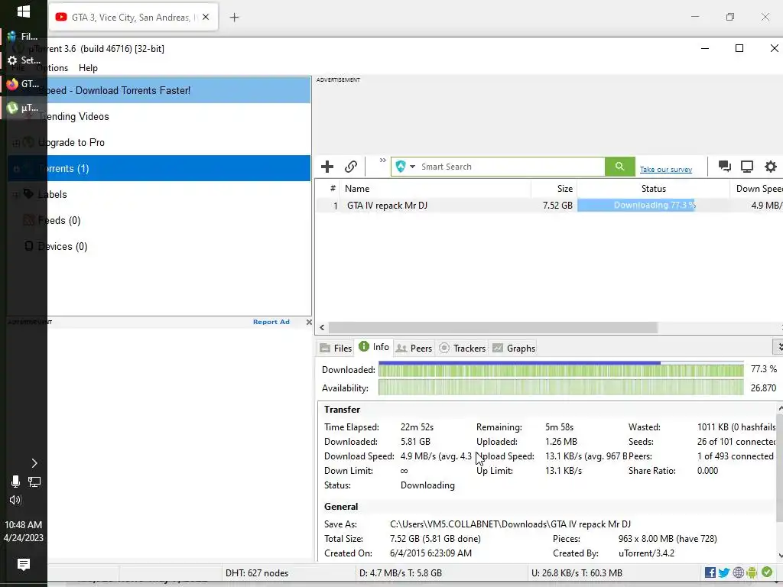
Task: Sort torrents by Size column header
Action: click(x=554, y=189)
